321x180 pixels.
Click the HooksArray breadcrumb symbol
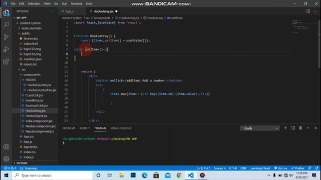[x=155, y=18]
